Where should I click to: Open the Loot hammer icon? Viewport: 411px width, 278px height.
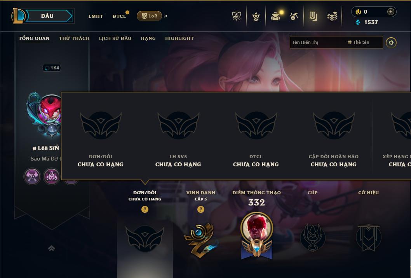294,16
